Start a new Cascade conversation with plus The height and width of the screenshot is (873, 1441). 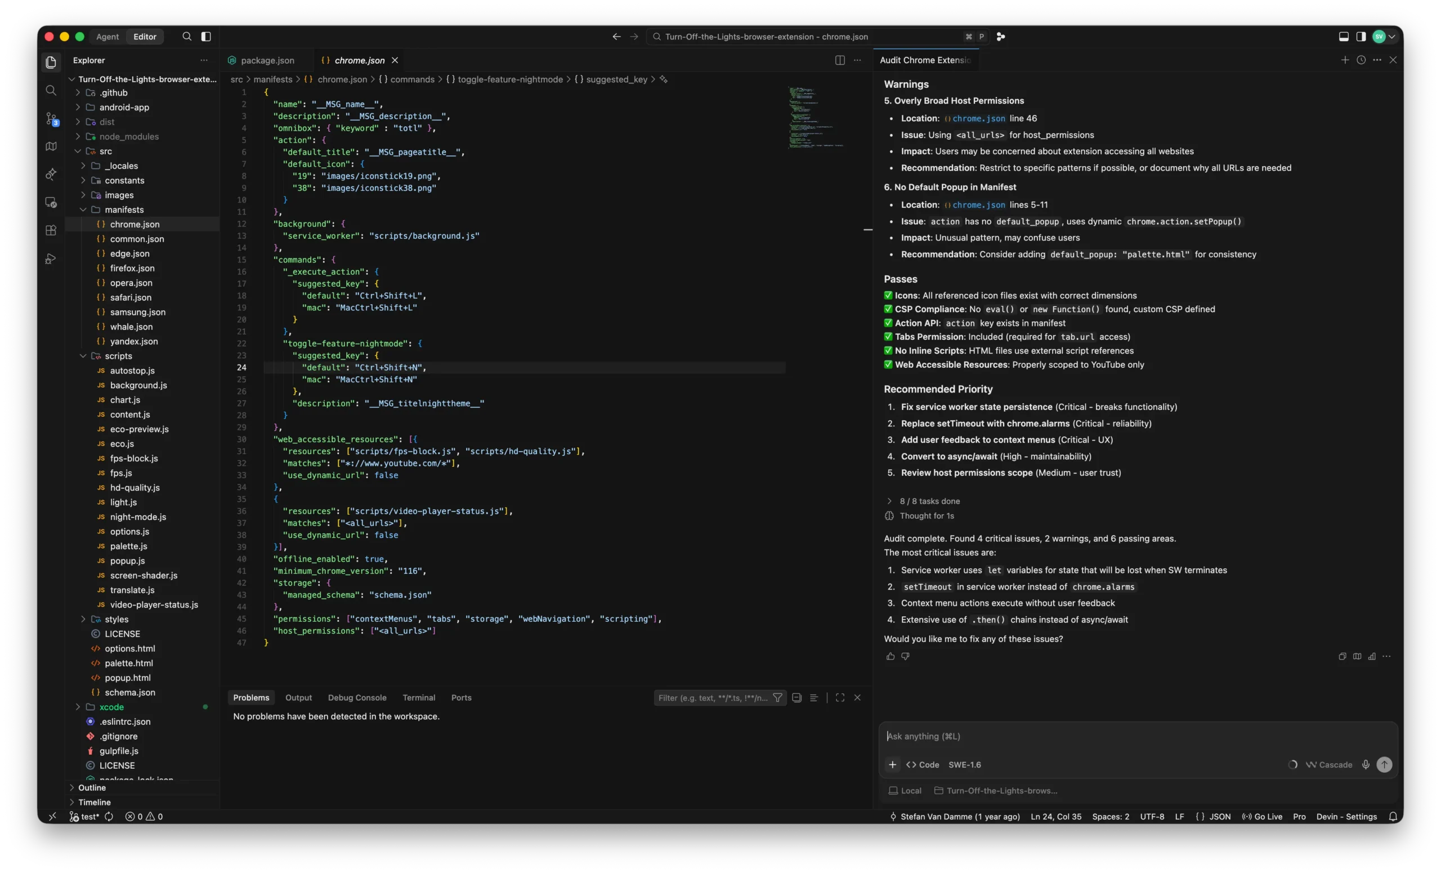tap(1345, 60)
